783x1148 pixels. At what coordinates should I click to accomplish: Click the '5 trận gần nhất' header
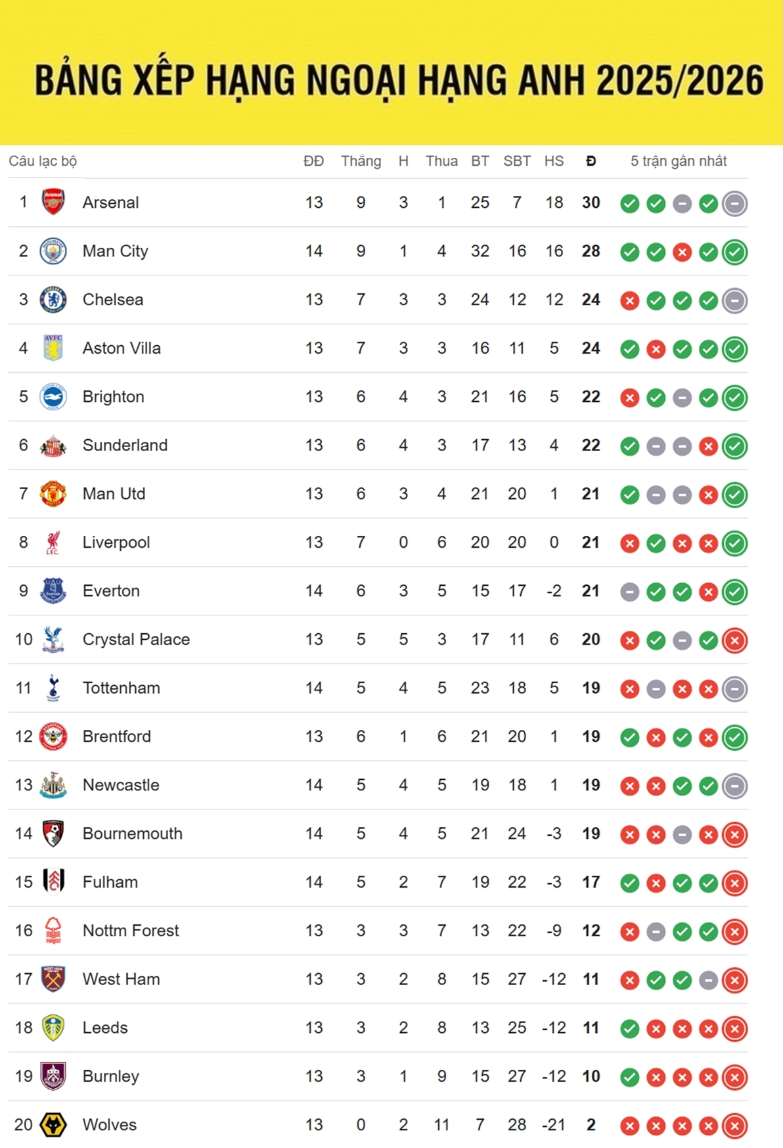tap(679, 161)
